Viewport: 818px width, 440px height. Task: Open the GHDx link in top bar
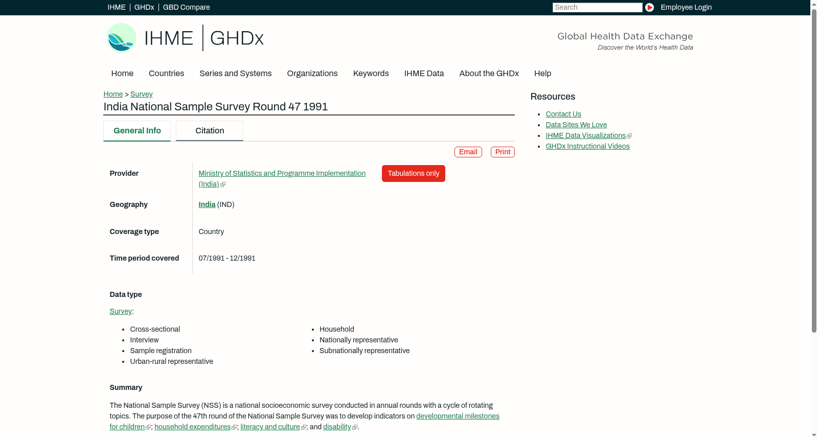[x=144, y=7]
